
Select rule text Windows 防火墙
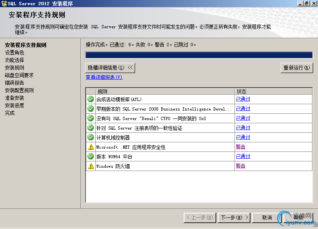[113, 166]
